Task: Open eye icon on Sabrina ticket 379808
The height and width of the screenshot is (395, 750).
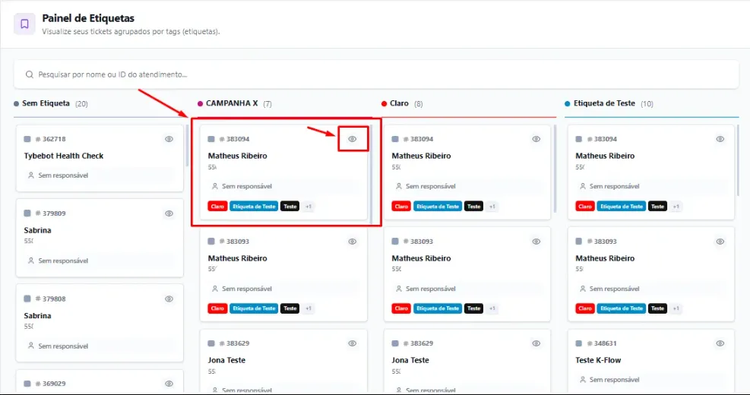Action: point(169,299)
